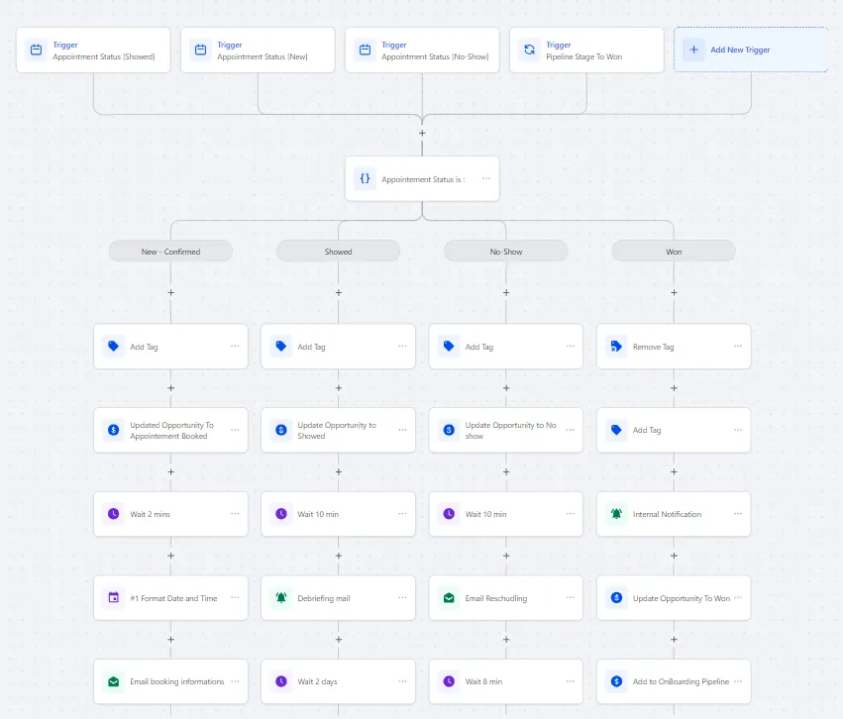Click dollar icon of Update Opportunity to Showed
This screenshot has height=719, width=843.
[x=281, y=430]
